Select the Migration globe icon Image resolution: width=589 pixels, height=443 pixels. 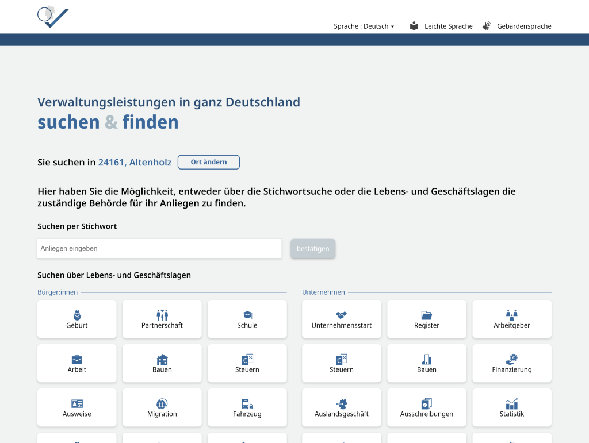(162, 403)
